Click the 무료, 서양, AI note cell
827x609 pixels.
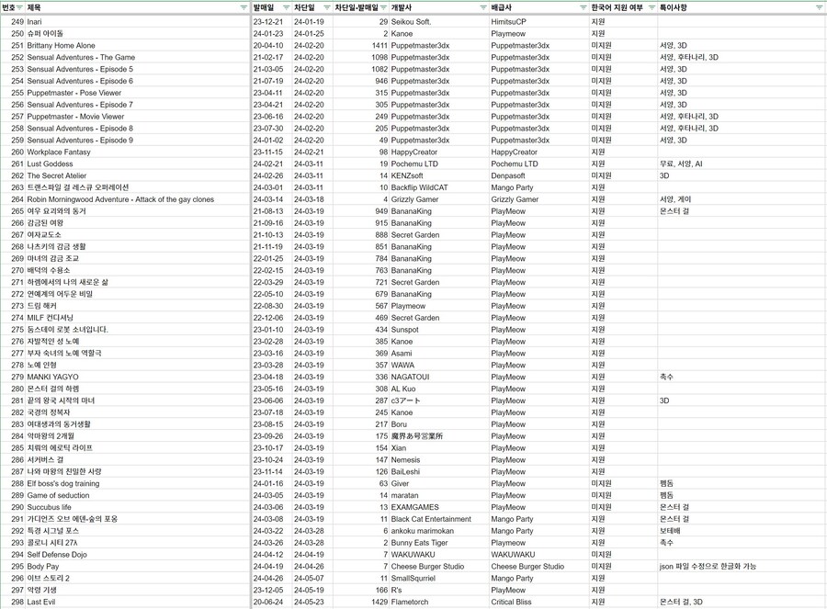(742, 164)
